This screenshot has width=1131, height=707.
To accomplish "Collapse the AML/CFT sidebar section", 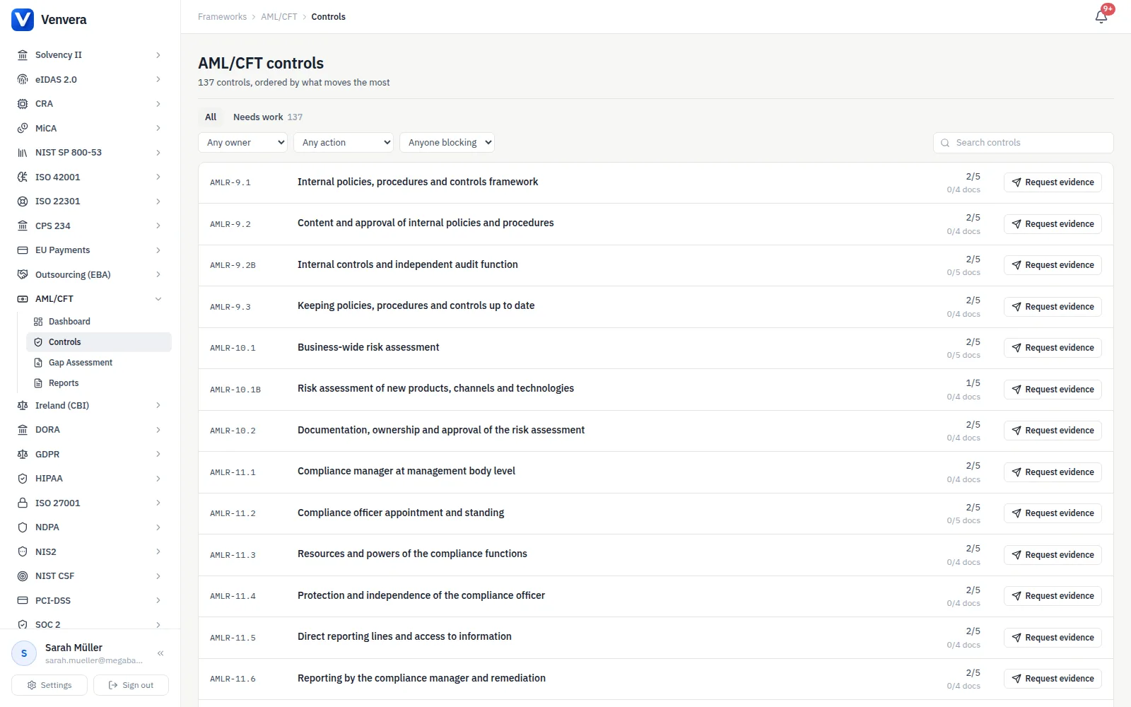I will click(x=158, y=299).
